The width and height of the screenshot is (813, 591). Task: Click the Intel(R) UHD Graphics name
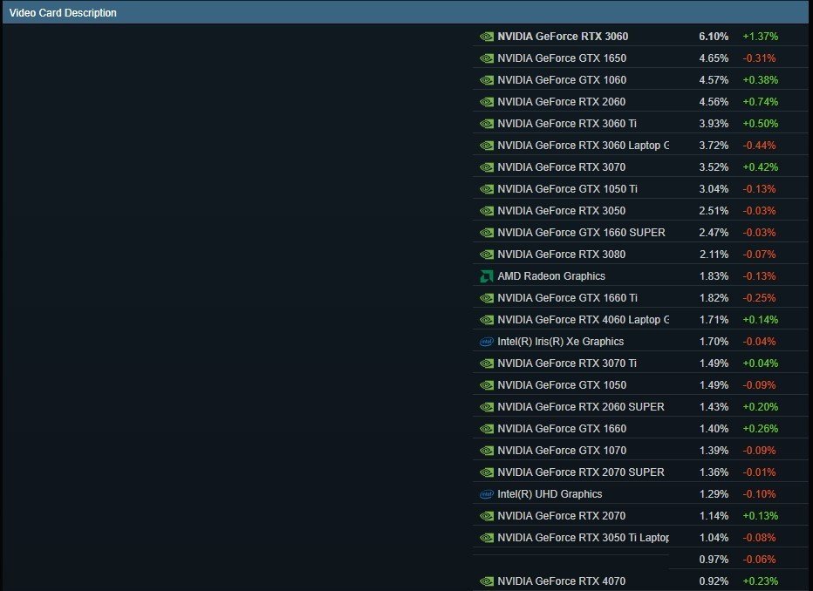(550, 494)
